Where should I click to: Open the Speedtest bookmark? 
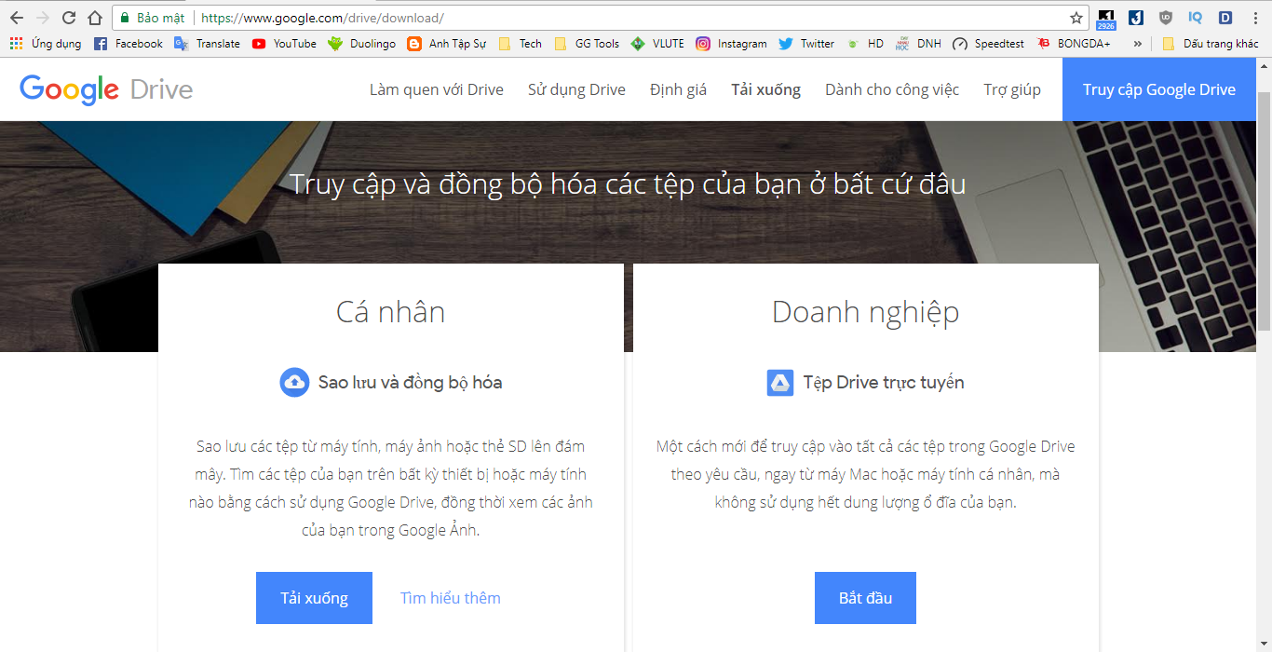point(988,44)
